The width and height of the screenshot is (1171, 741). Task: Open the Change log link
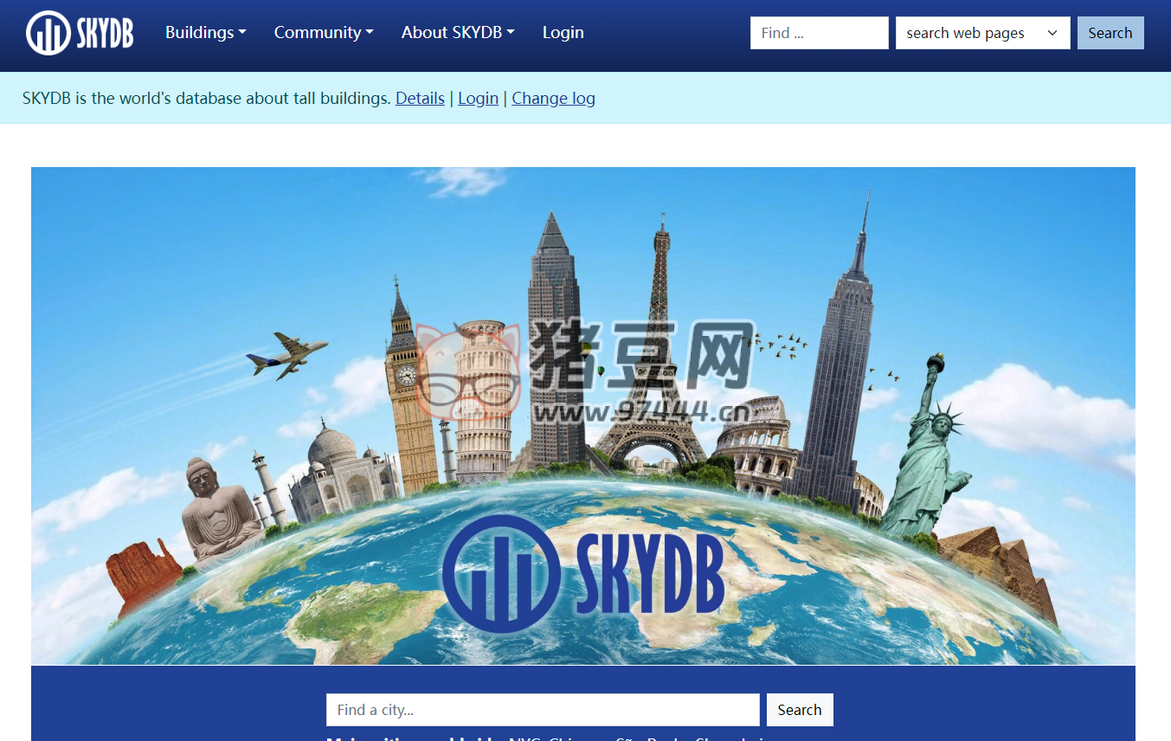click(553, 98)
